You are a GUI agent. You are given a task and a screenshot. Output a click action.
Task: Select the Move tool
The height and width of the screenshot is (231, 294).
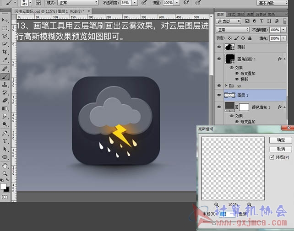click(x=5, y=20)
